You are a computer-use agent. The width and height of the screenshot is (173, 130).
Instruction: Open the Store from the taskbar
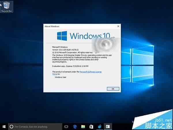91,127
